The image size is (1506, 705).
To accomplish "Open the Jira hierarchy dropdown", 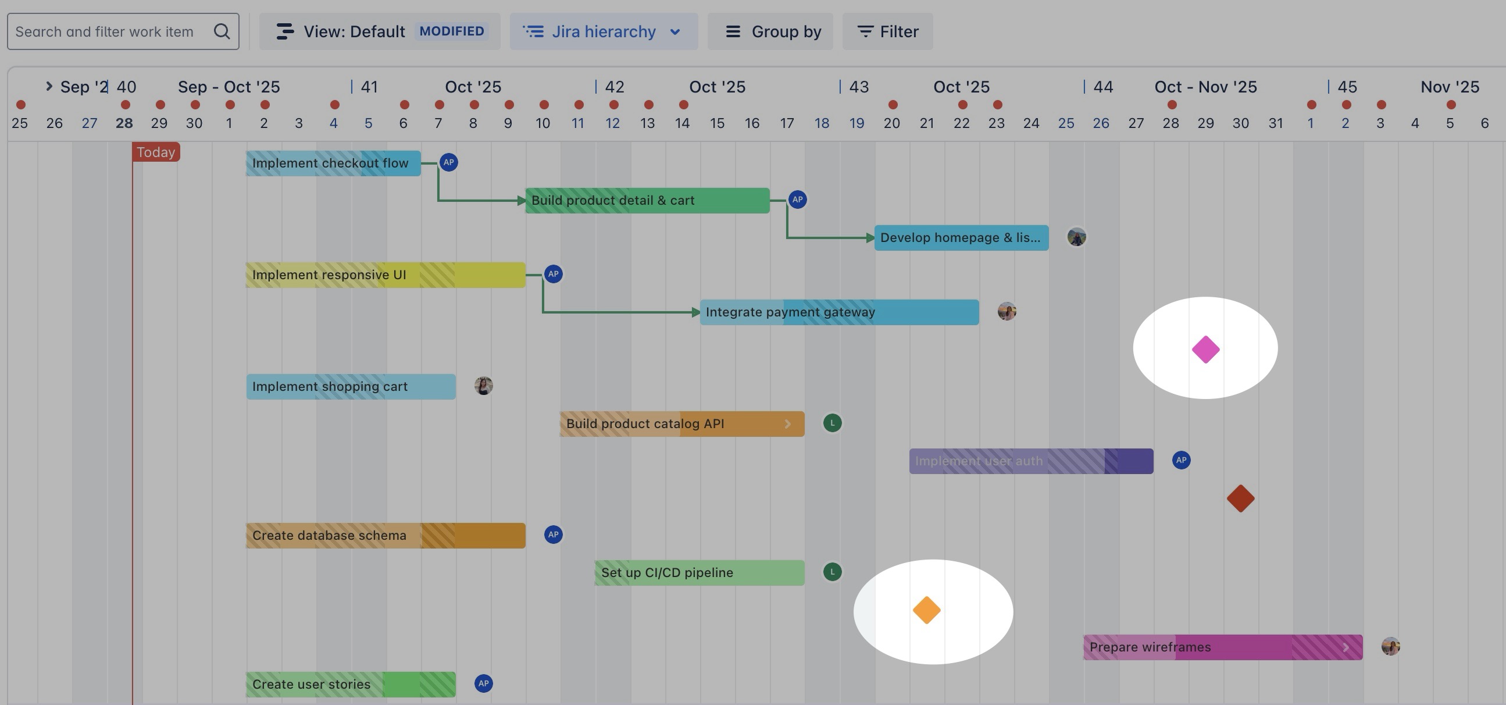I will (x=604, y=31).
